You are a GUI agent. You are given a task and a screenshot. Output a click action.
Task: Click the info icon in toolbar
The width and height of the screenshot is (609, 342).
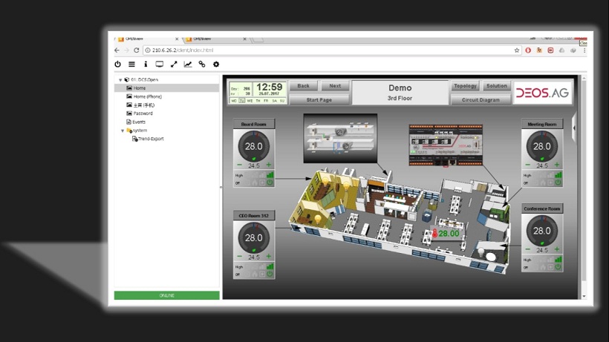coord(146,65)
